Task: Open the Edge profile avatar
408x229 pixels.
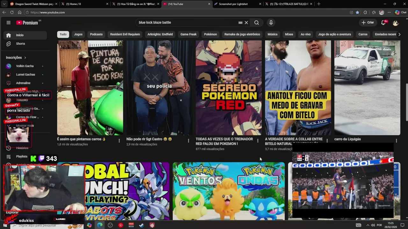Action: tap(382, 12)
